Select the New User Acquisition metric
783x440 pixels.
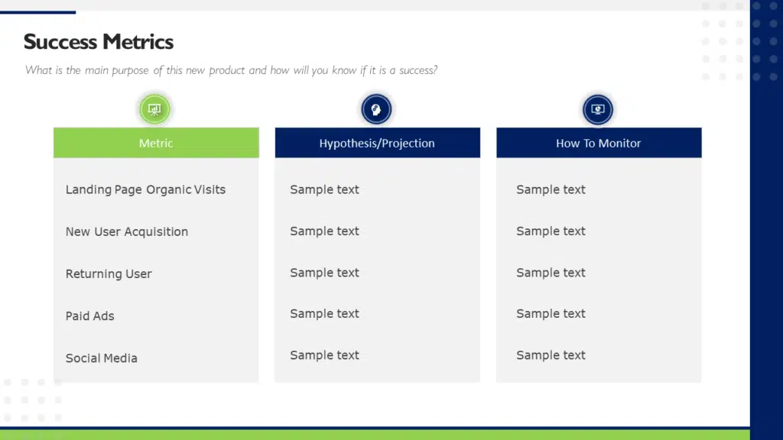tap(127, 231)
